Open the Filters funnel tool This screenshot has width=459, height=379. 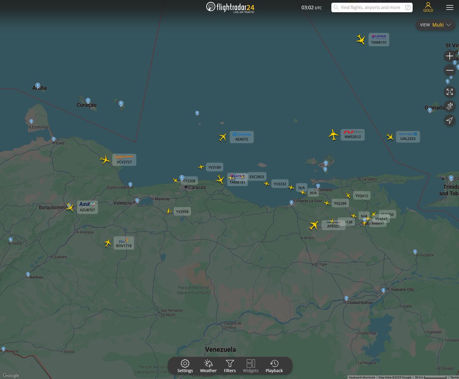coord(230,366)
